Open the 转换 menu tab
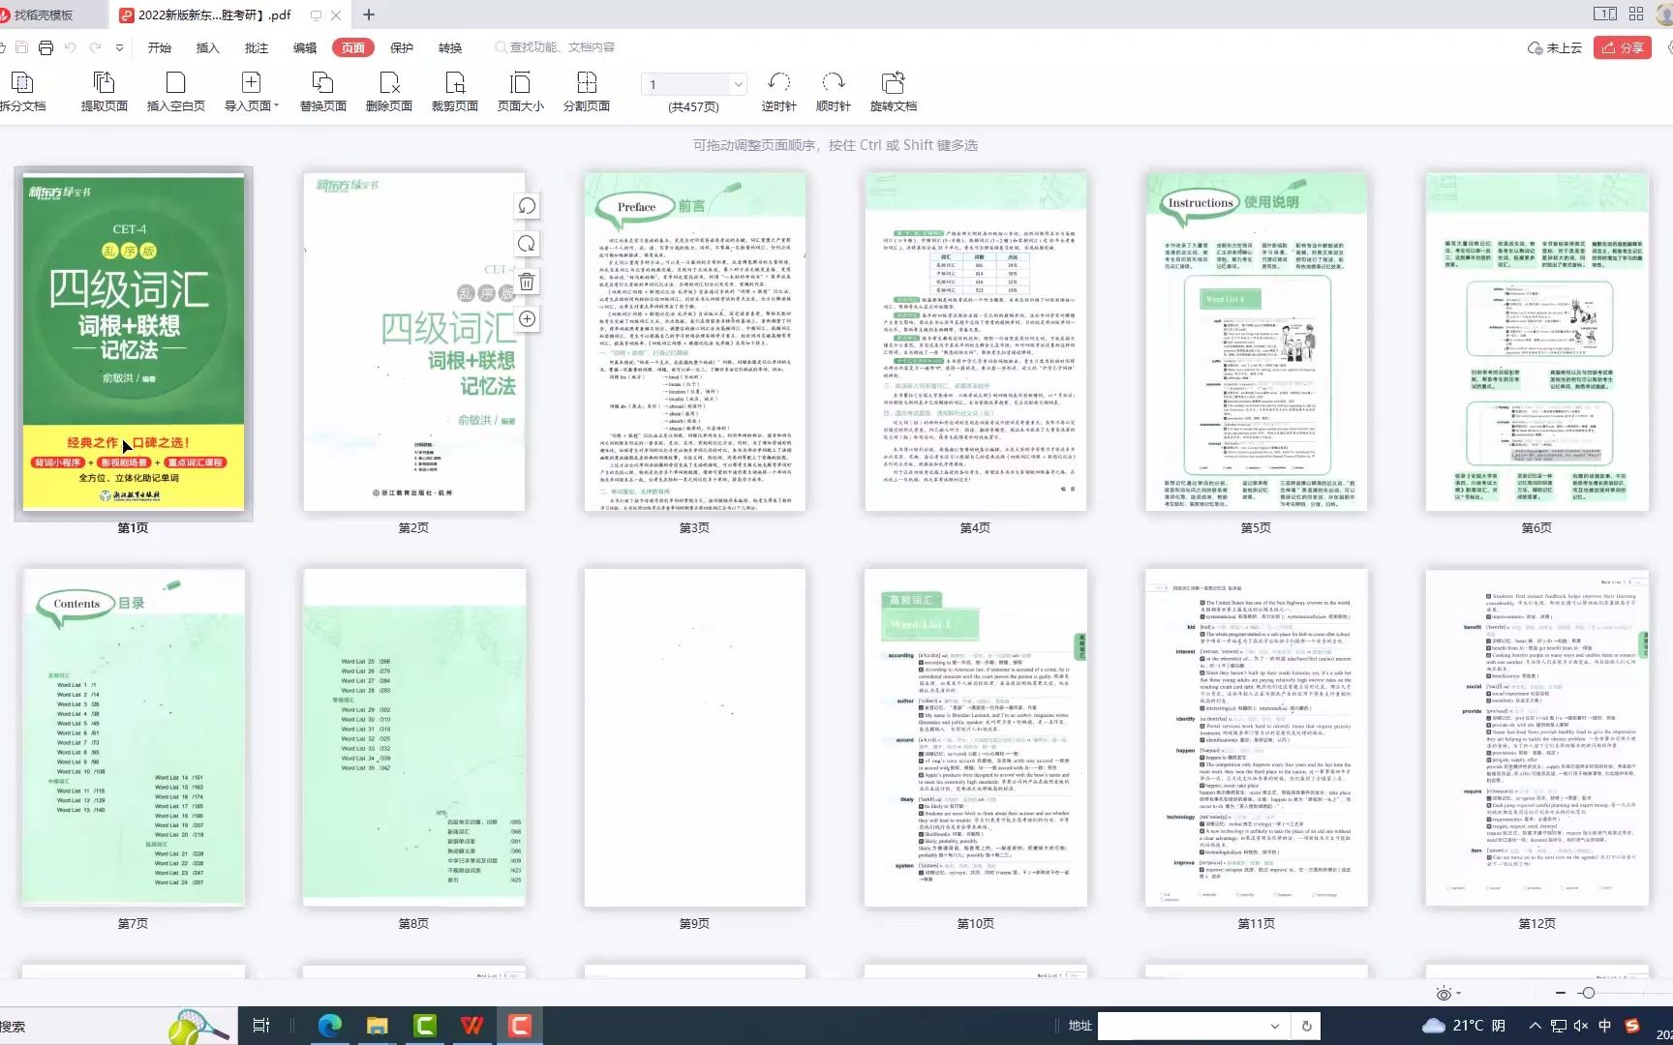Viewport: 1673px width, 1045px height. (450, 47)
